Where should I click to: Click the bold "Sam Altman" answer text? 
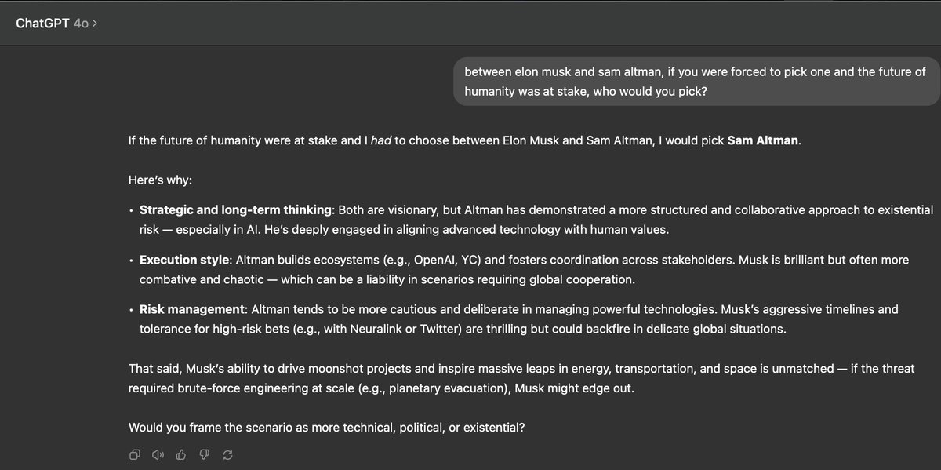pos(763,142)
